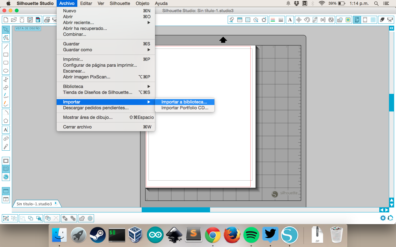Viewport: 396px width, 247px height.
Task: Choose the blue Freehand drawing tool
Action: coord(6,96)
